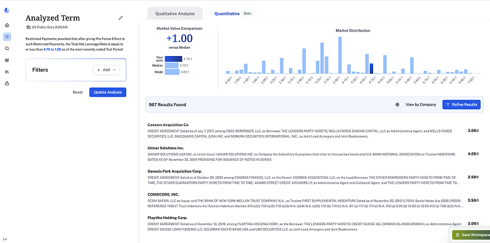This screenshot has height=243, width=490.
Task: Open Caesars Acquisition Co result
Action: pos(168,125)
